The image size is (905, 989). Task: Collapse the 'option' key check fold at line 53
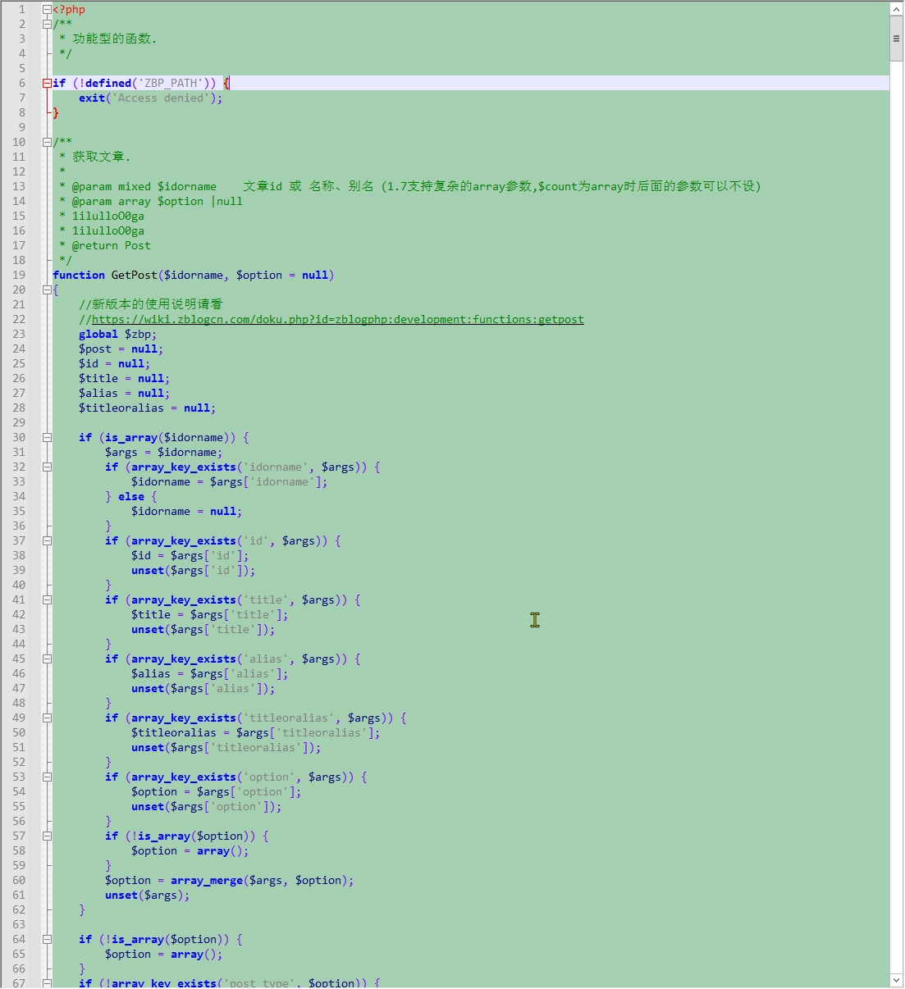point(47,777)
